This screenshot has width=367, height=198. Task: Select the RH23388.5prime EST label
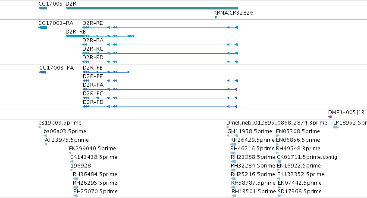pos(253,157)
